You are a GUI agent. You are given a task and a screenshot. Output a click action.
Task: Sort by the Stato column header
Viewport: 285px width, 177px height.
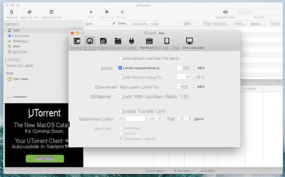[x=155, y=24]
